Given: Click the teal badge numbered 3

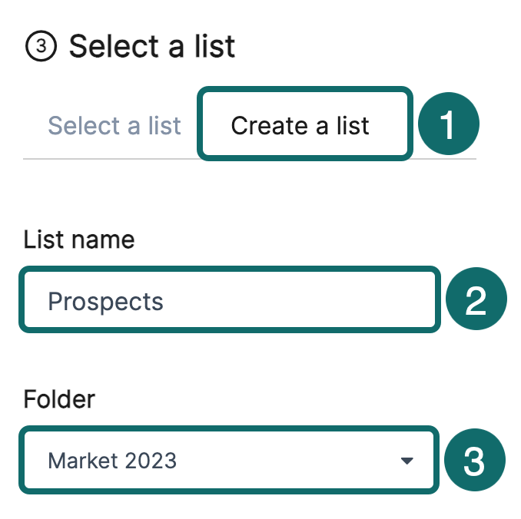Looking at the screenshot, I should tap(473, 461).
